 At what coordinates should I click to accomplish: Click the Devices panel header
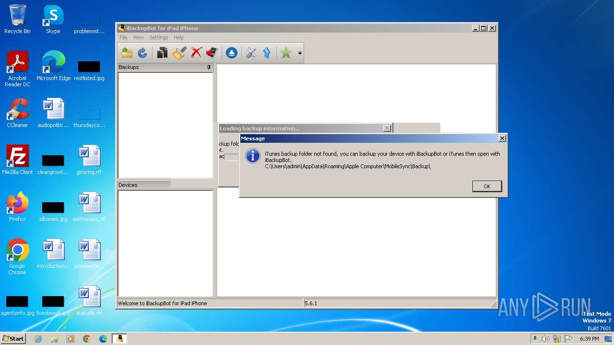pyautogui.click(x=144, y=185)
